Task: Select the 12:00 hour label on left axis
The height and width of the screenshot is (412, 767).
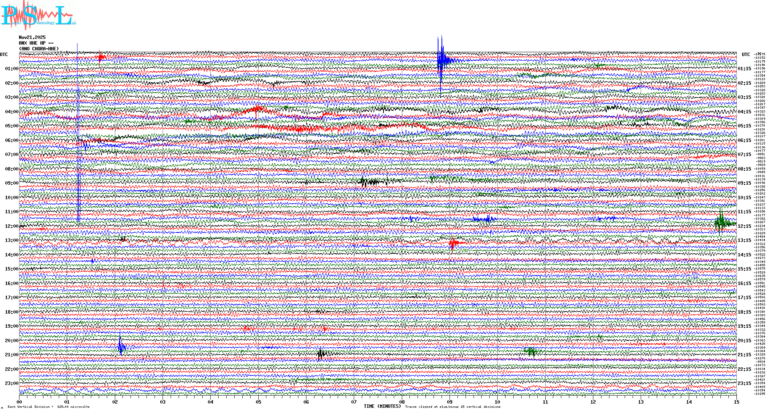Action: tap(11, 226)
